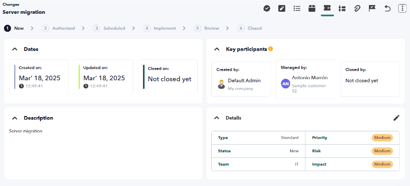Click the edit note pencil-square icon
This screenshot has height=186, width=410.
tap(281, 9)
